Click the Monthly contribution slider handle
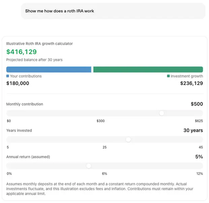209x203 pixels. tap(161, 113)
